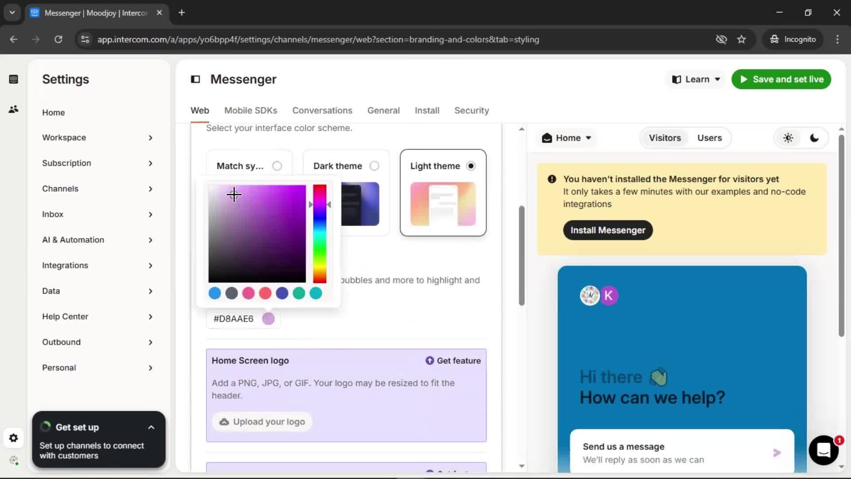
Task: Click the sun light-mode preview icon
Action: point(788,138)
